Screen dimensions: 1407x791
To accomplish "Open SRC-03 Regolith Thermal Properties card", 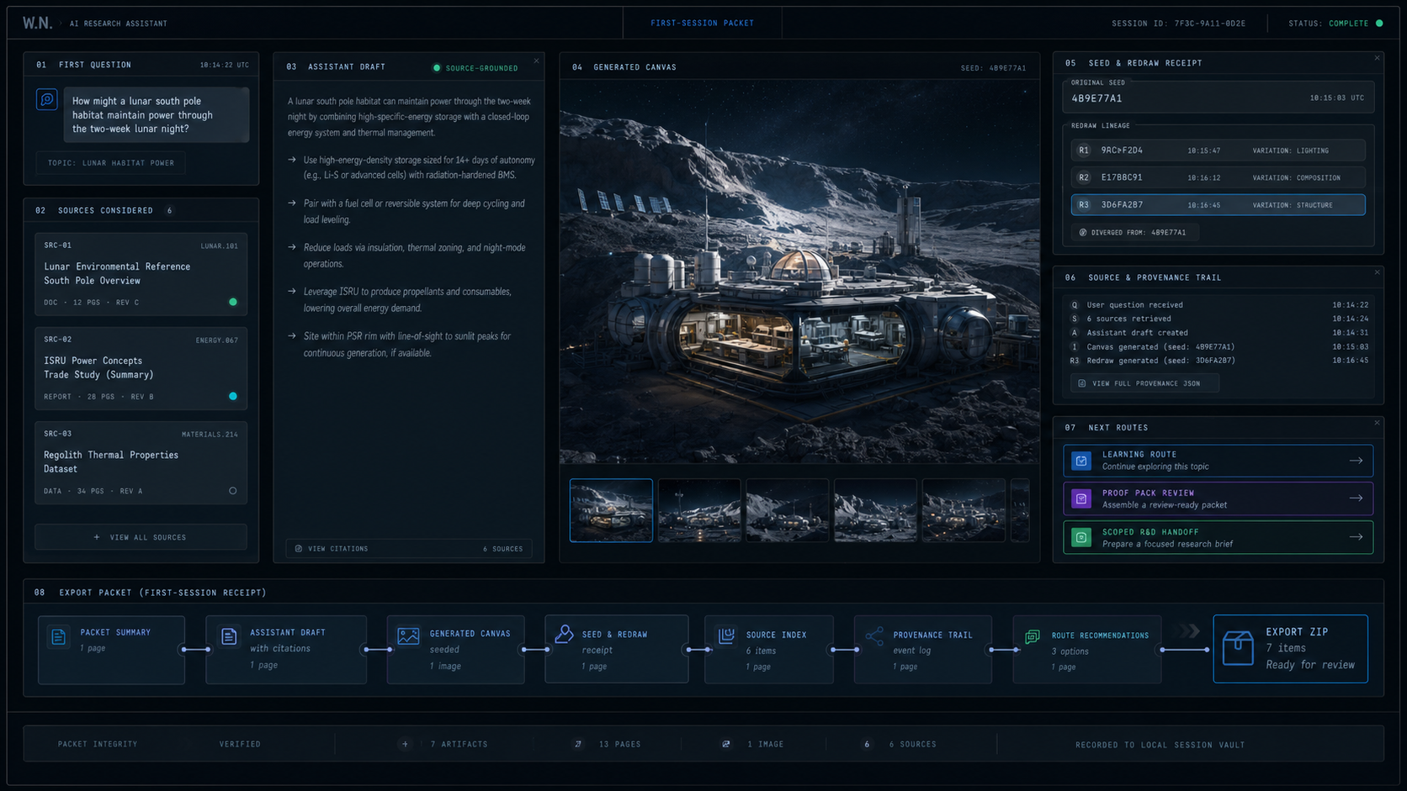I will point(141,463).
